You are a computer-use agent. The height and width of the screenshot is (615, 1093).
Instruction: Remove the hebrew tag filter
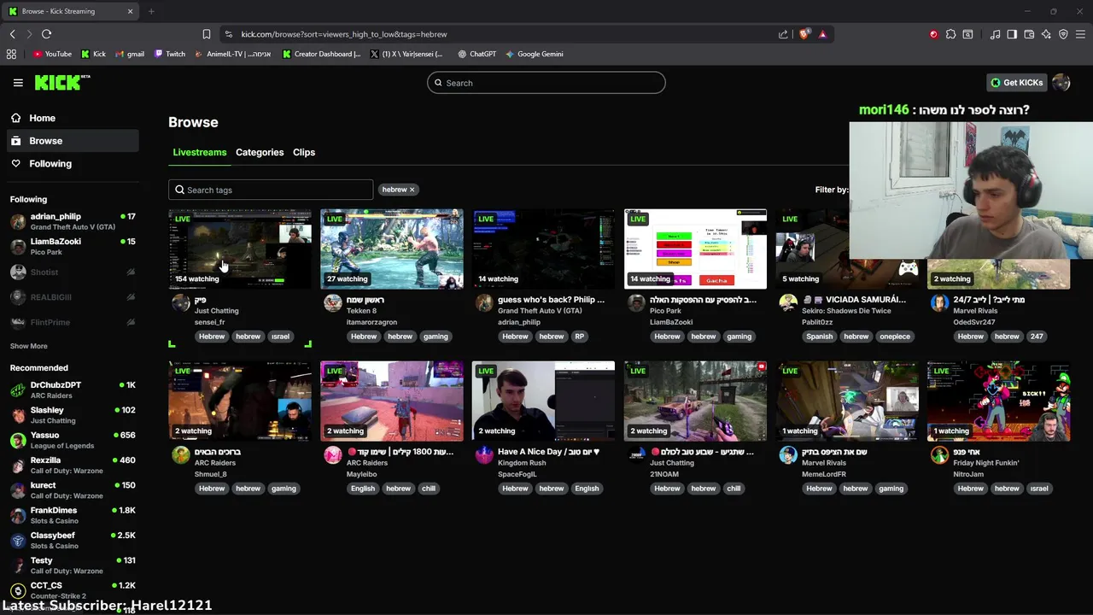point(412,190)
